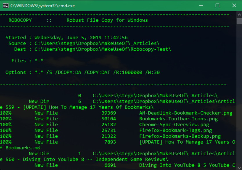The width and height of the screenshot is (242, 170).
Task: Click the scrollbar up arrow
Action: 239,15
